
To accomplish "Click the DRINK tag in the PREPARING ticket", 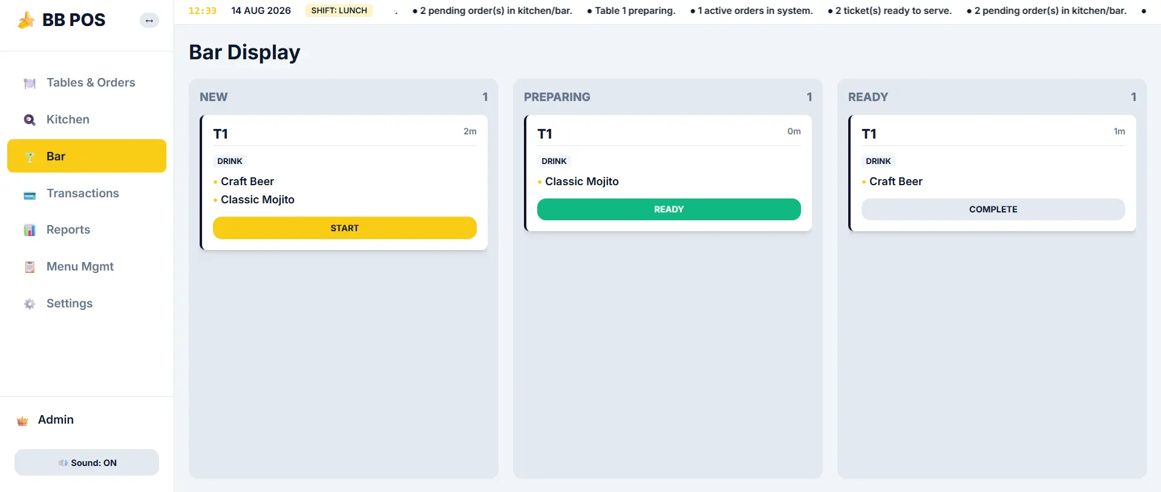I will (x=554, y=161).
